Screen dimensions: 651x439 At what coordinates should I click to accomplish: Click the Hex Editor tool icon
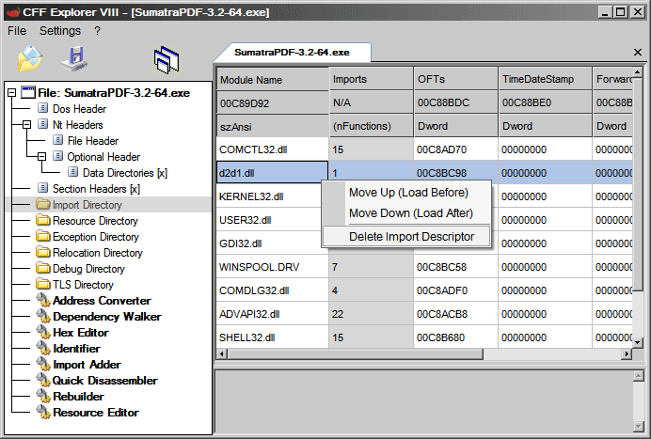(x=42, y=333)
